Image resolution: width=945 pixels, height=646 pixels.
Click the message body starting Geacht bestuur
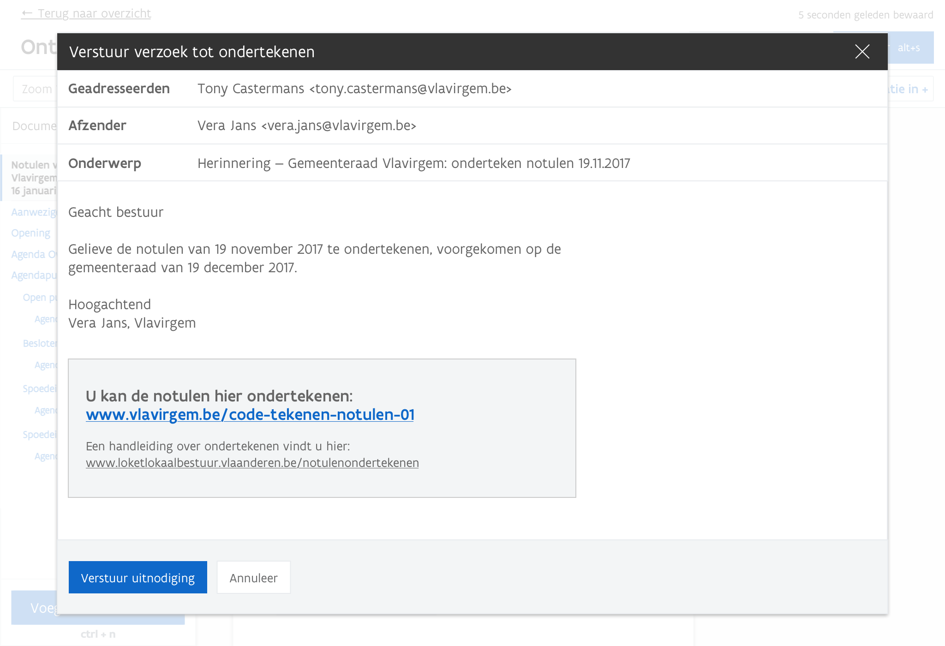pos(115,212)
